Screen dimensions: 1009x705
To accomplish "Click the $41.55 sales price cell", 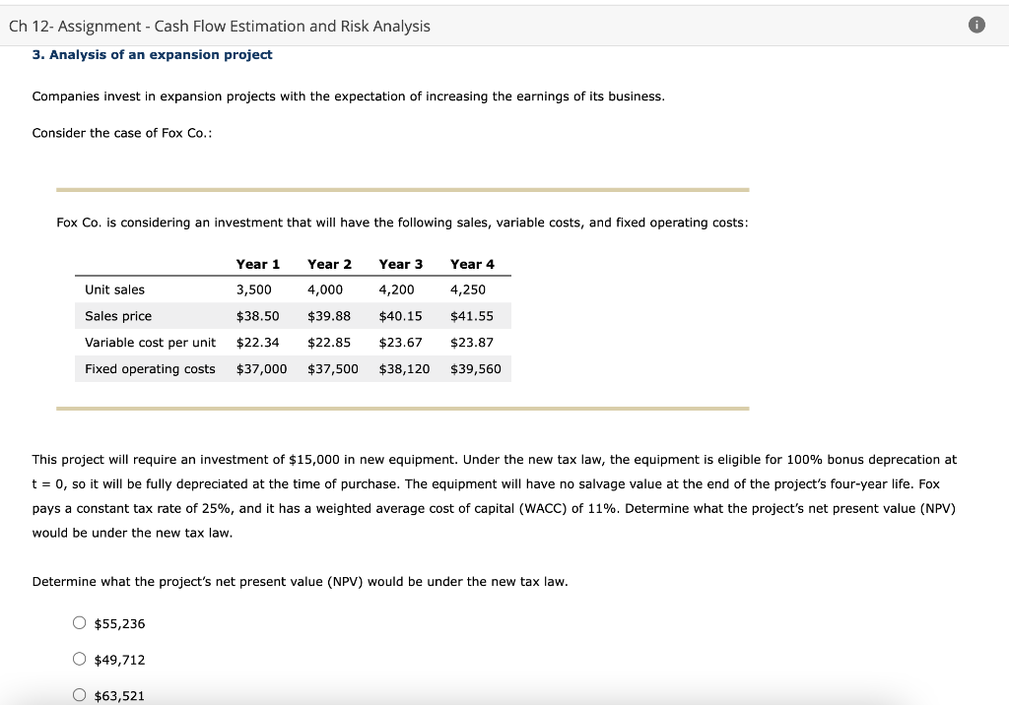I will 474,316.
